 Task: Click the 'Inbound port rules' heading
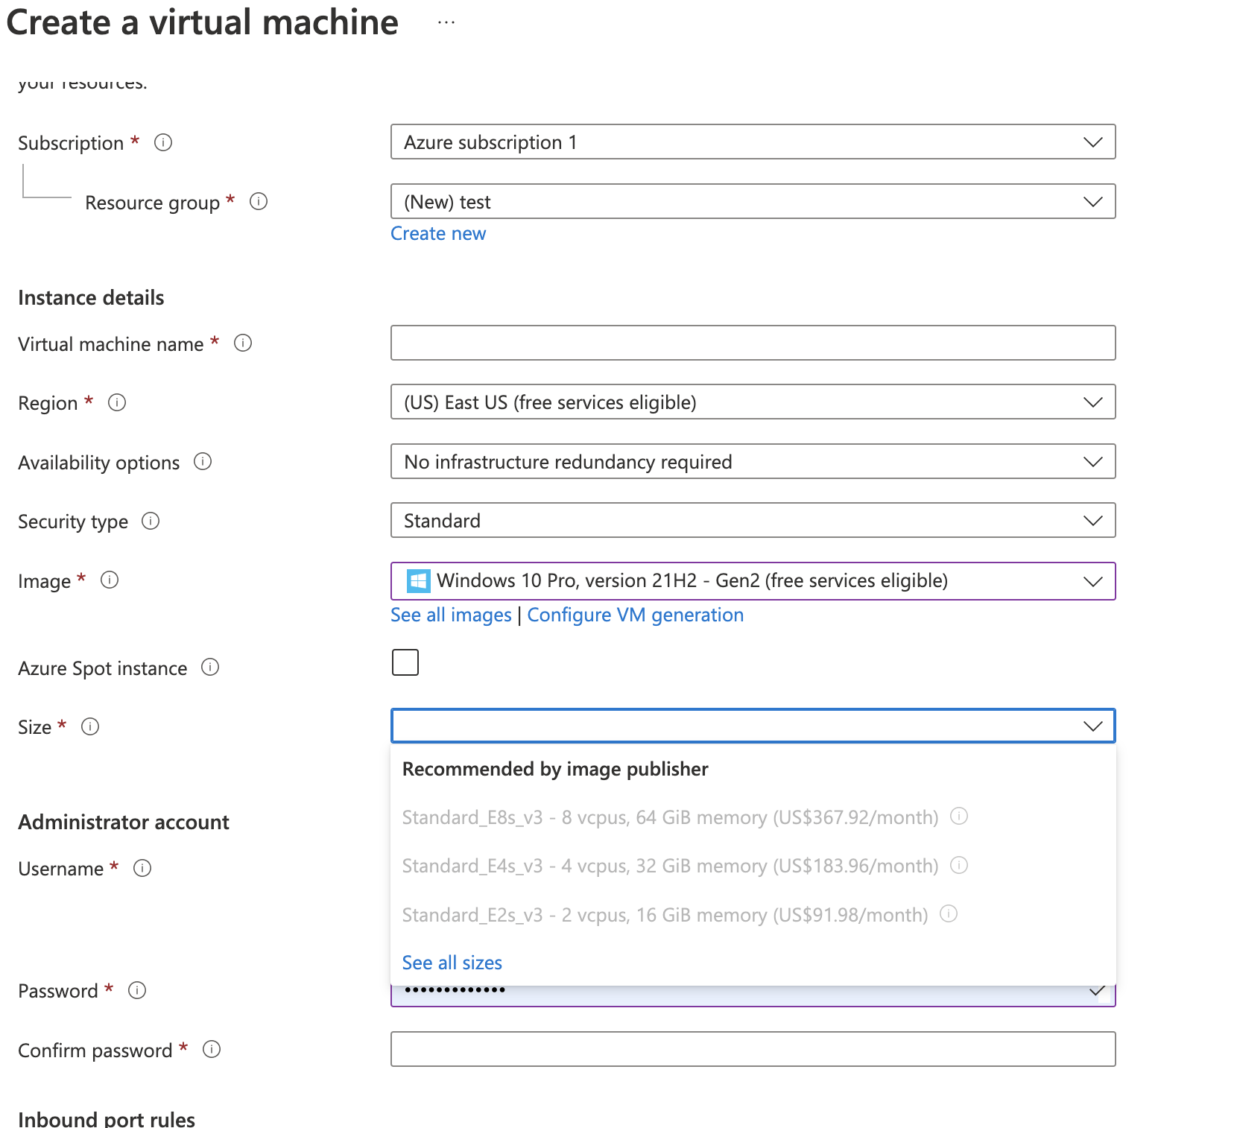pos(107,1119)
